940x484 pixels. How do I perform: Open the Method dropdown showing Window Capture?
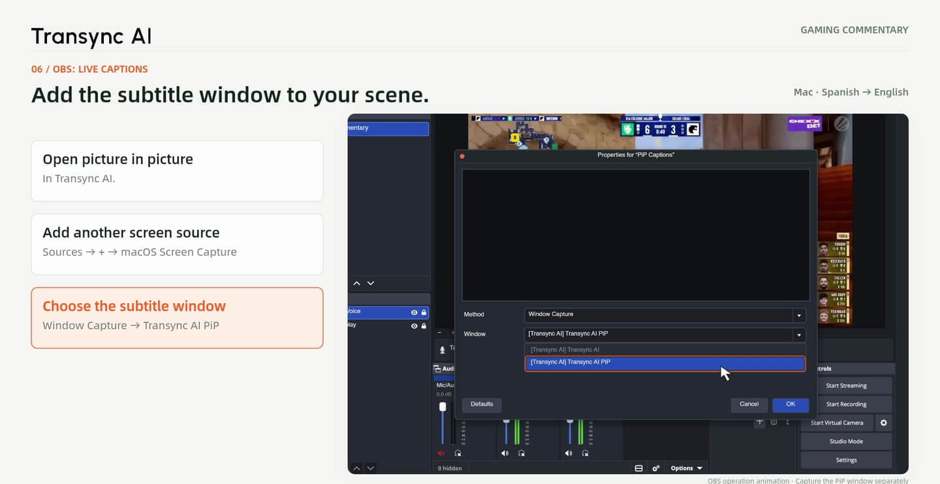click(665, 315)
